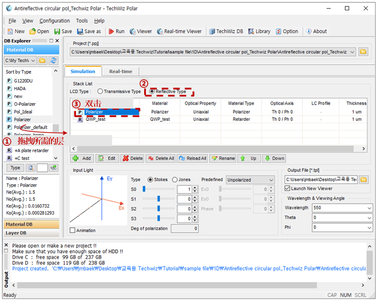The width and height of the screenshot is (377, 301).
Task: Click the Run toolbar icon
Action: (x=116, y=32)
